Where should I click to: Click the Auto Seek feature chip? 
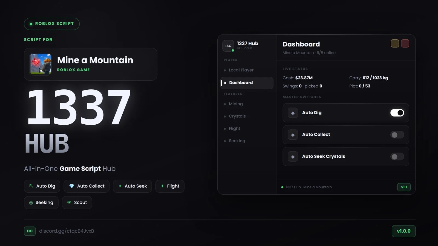[x=132, y=186]
